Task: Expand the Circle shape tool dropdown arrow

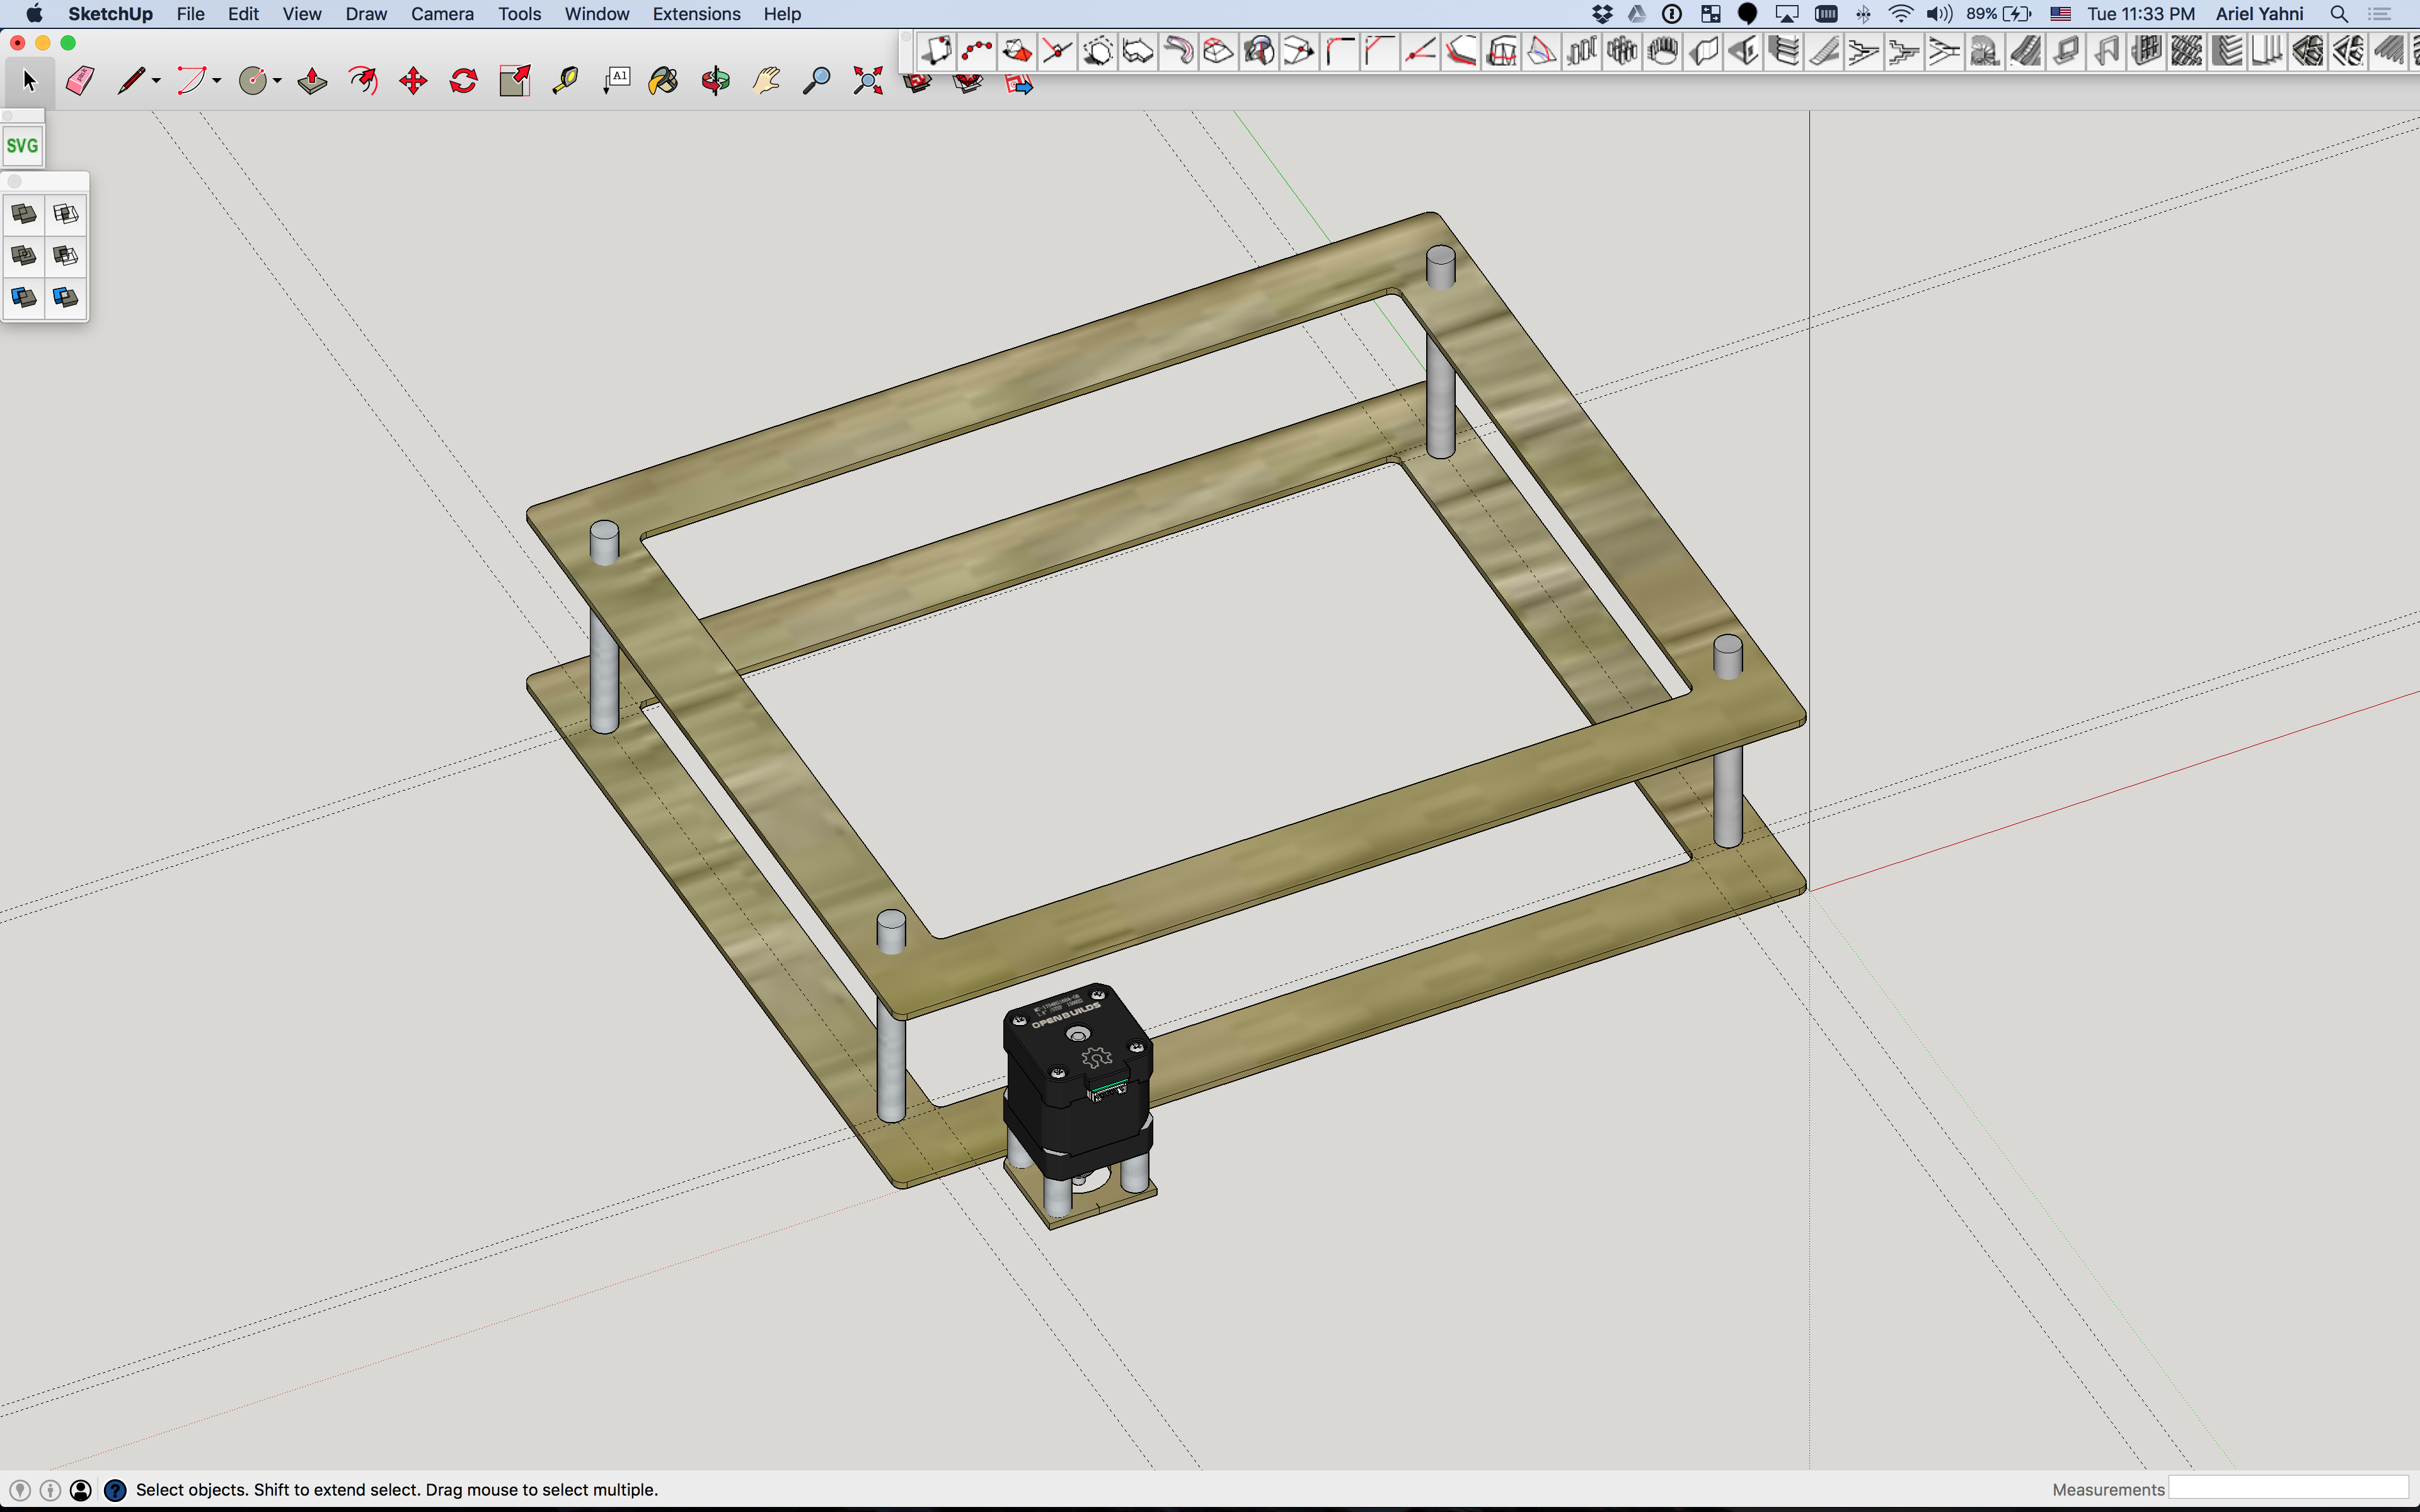Action: point(278,81)
